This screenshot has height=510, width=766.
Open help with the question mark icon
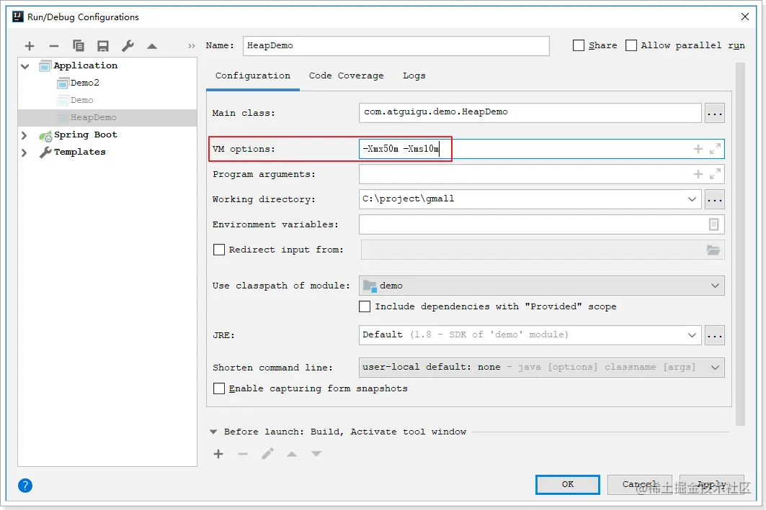click(x=25, y=486)
